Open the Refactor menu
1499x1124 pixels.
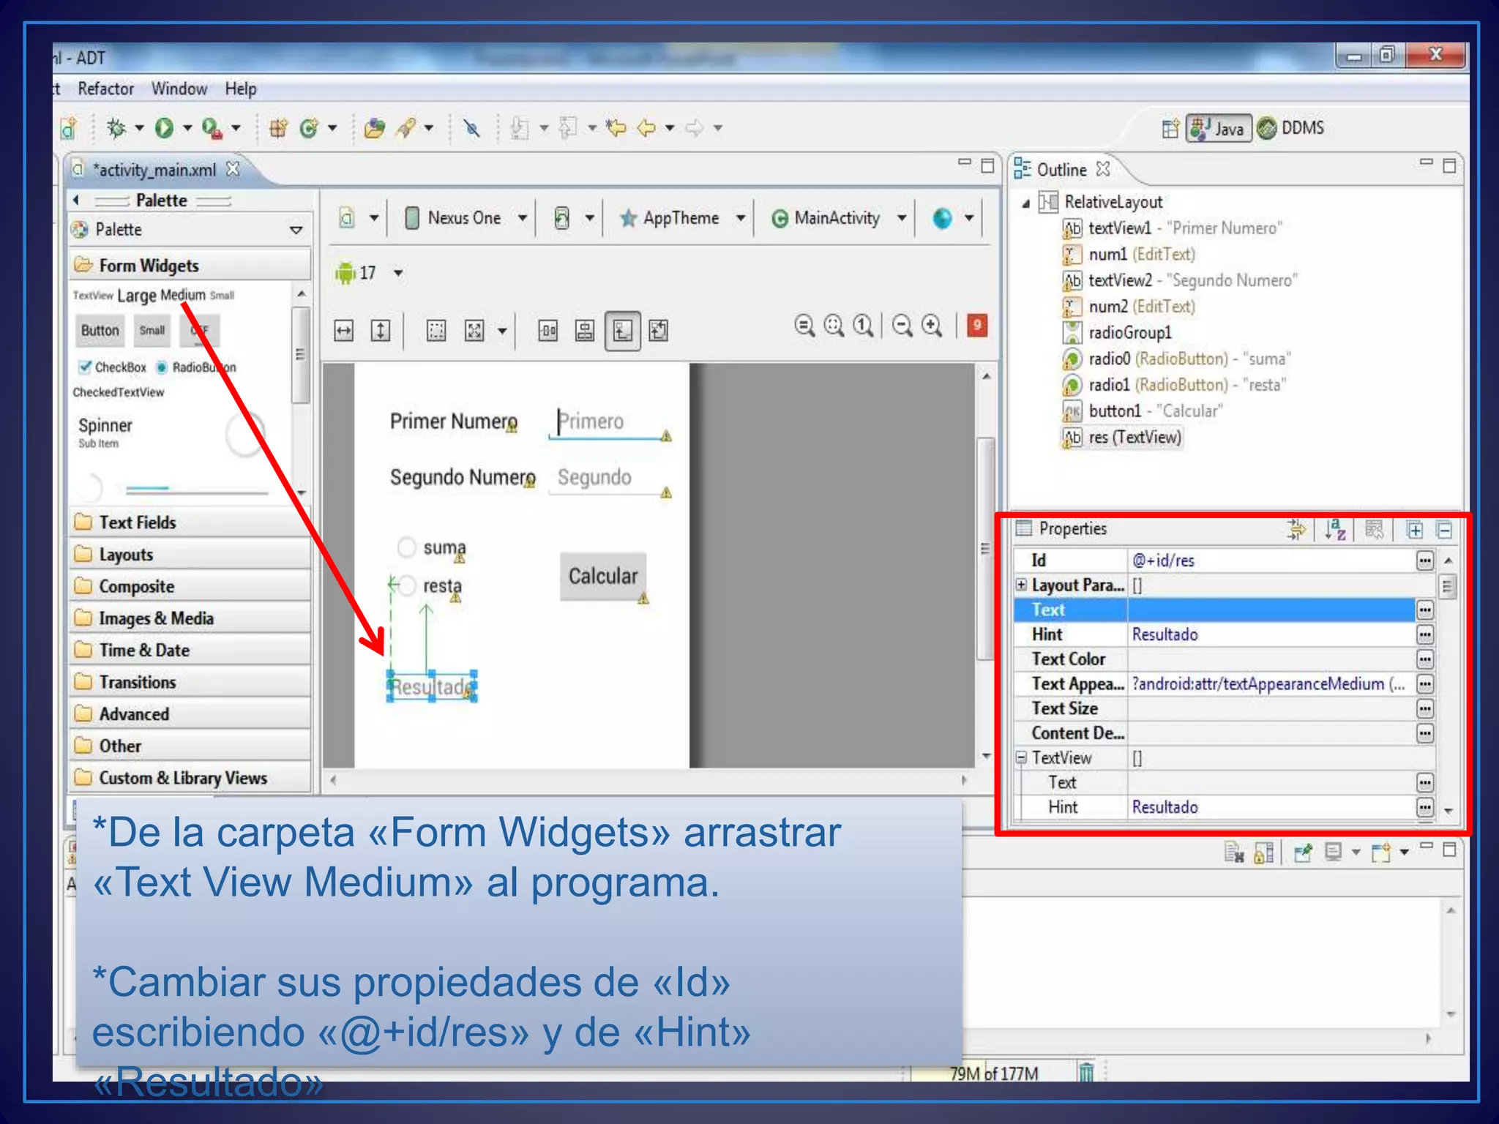(x=105, y=89)
